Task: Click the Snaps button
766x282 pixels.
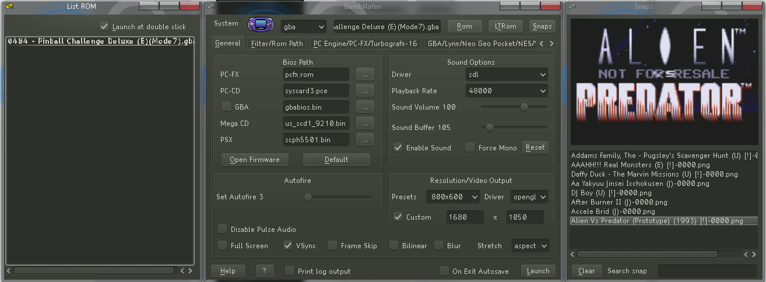Action: click(542, 26)
